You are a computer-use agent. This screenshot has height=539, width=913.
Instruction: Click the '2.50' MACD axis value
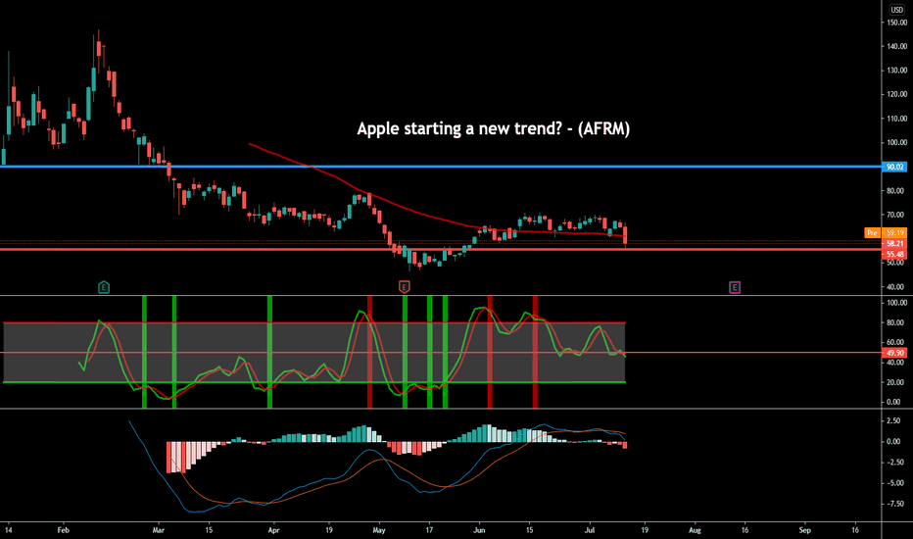[x=894, y=420]
